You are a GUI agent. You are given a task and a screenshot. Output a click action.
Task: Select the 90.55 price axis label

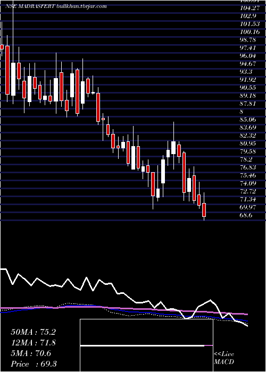click(248, 88)
